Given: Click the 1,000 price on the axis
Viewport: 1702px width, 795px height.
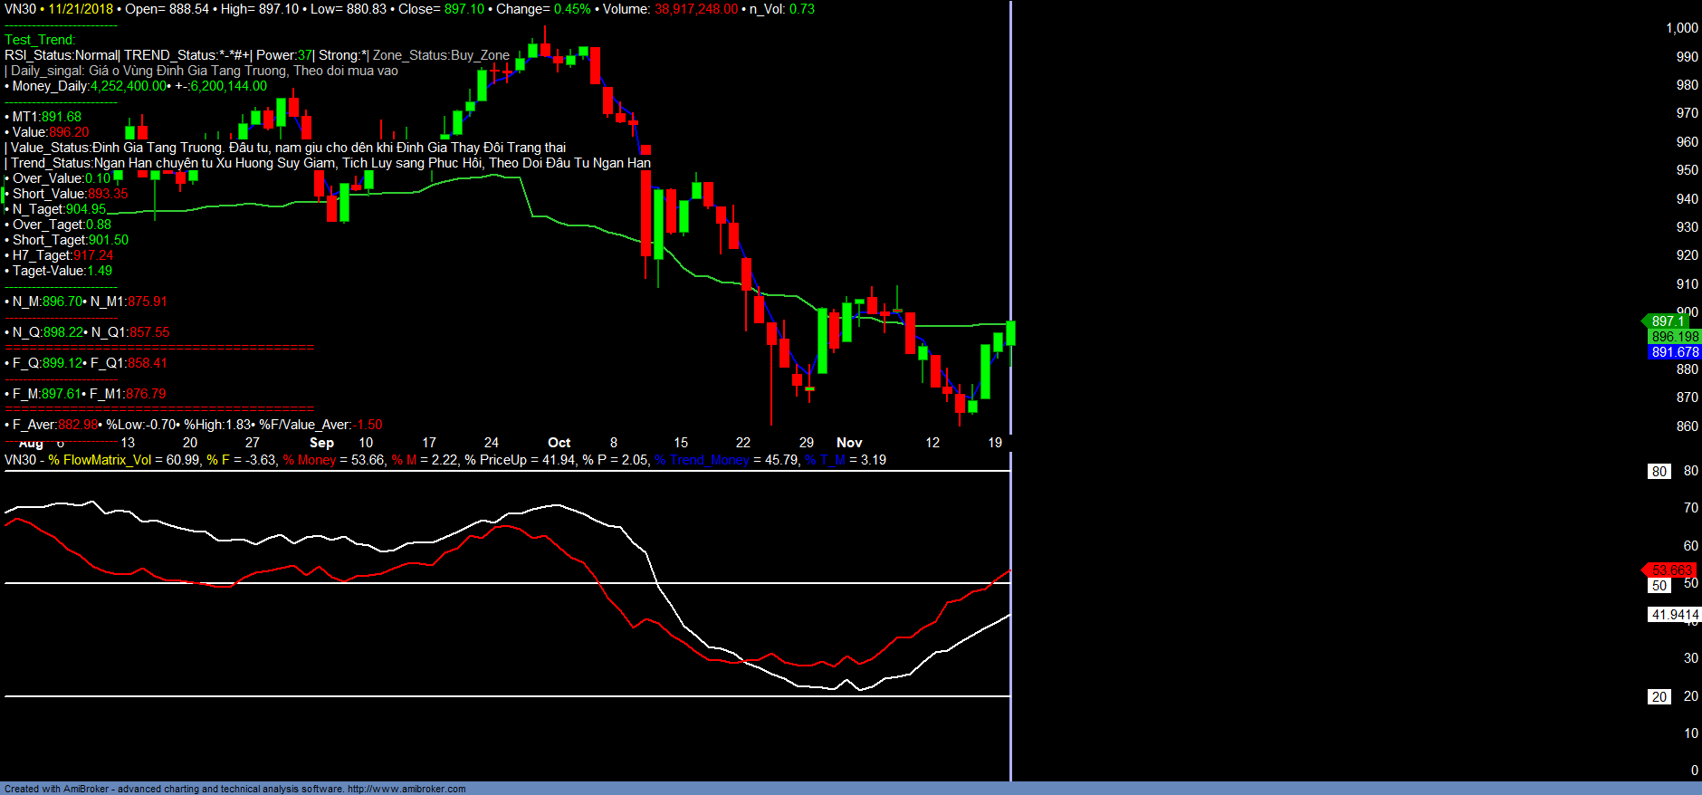Looking at the screenshot, I should coord(1681,28).
